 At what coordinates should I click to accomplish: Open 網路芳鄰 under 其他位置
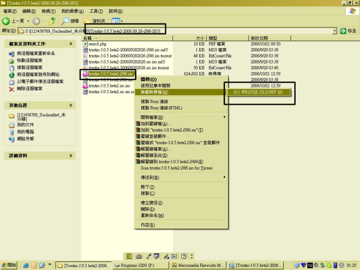click(25, 139)
